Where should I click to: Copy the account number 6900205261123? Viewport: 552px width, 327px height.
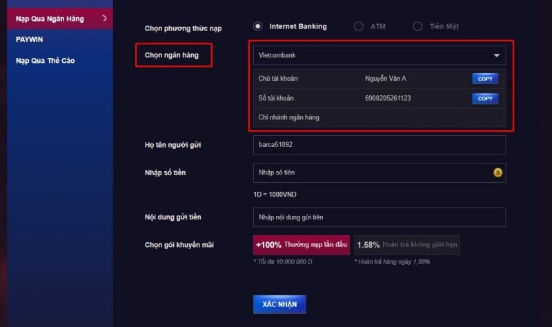(484, 99)
